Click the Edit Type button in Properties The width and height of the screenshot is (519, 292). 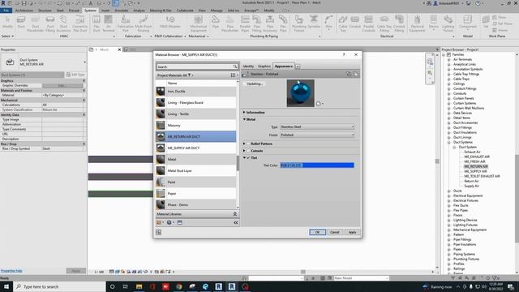tap(75, 75)
